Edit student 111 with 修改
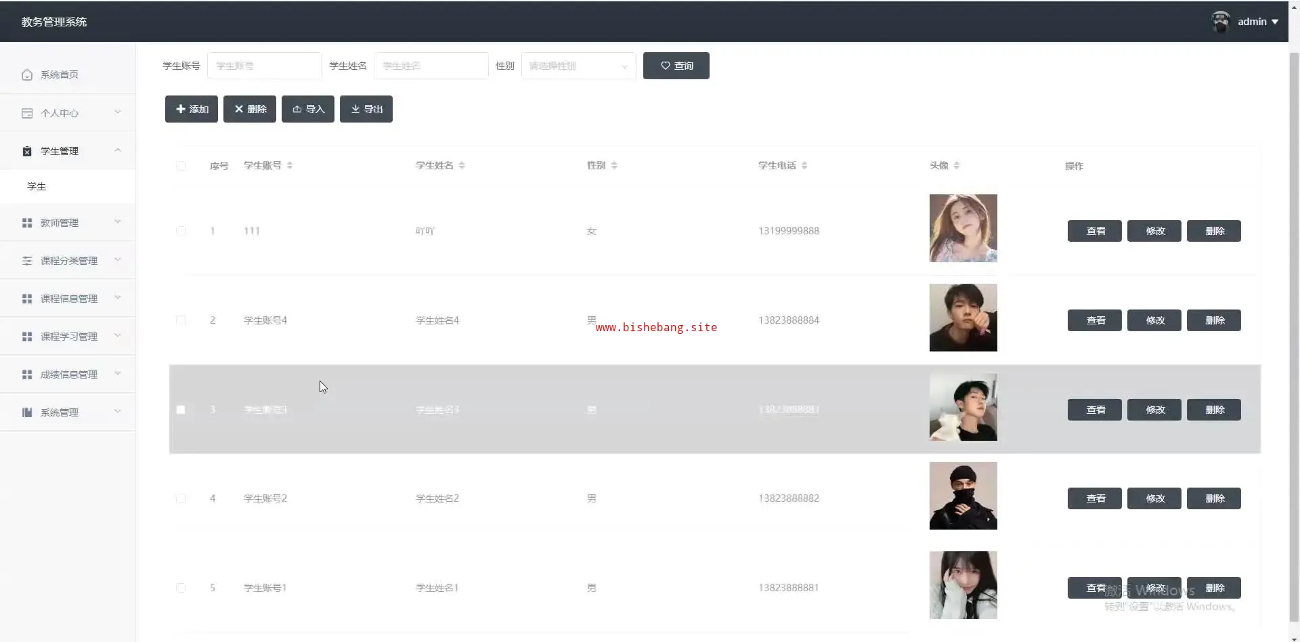The width and height of the screenshot is (1300, 642). click(x=1154, y=231)
